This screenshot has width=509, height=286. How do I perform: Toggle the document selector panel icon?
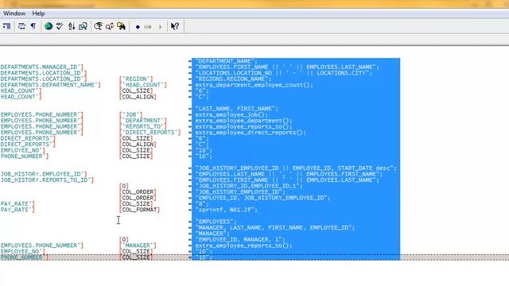click(7, 26)
